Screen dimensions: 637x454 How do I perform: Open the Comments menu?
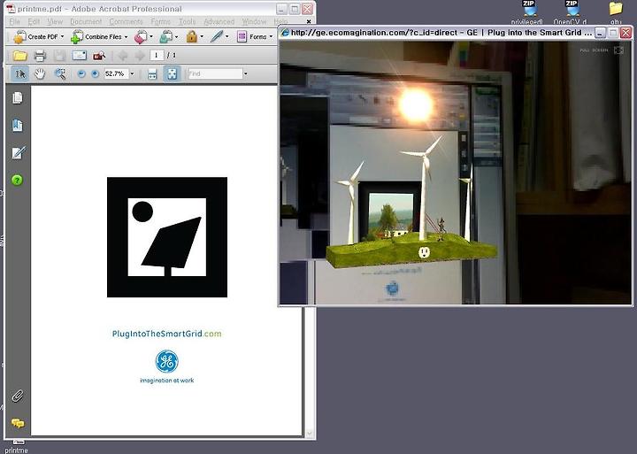pos(126,21)
